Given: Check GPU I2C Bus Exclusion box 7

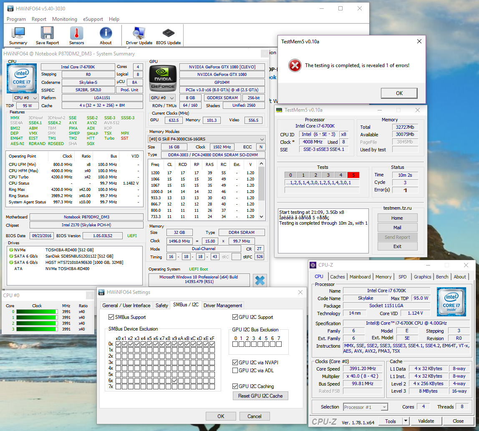Looking at the screenshot, I should (279, 344).
